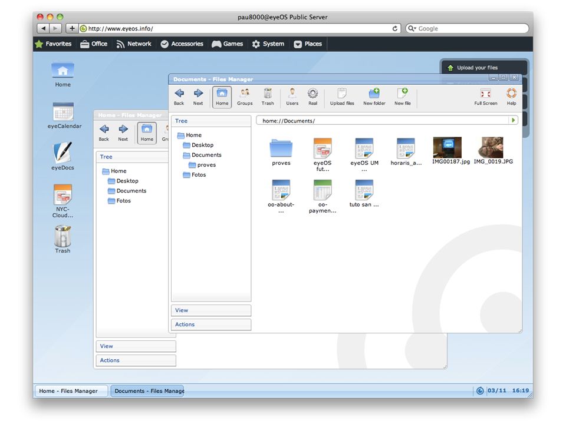Select the oo-paymen... spreadsheet file
The image size is (566, 424).
point(323,197)
